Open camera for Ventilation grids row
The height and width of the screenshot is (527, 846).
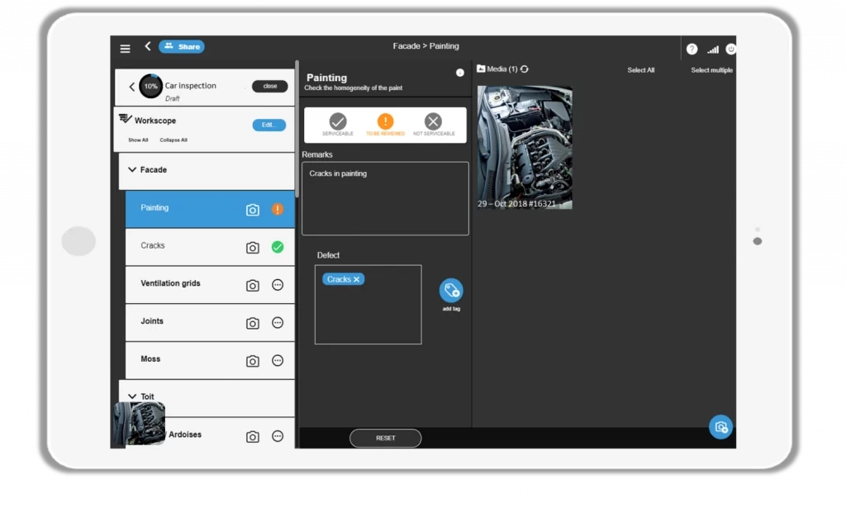(x=253, y=285)
